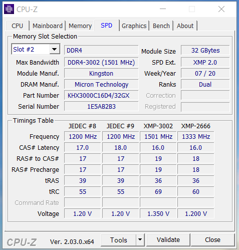
Task: Close the CPU-Z window with X
Action: [221, 9]
